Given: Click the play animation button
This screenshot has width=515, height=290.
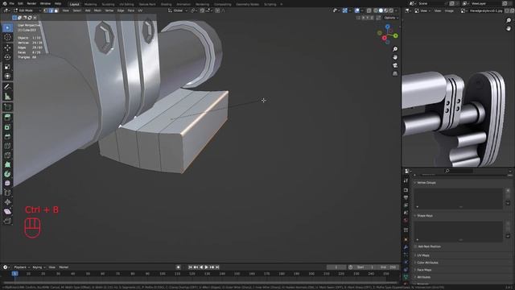Looking at the screenshot, I should pos(206,267).
